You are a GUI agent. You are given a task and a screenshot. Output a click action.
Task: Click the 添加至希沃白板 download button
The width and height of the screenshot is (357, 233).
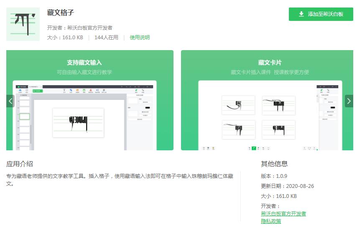[x=321, y=14]
